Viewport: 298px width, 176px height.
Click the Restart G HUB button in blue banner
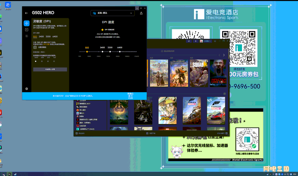tap(130, 96)
